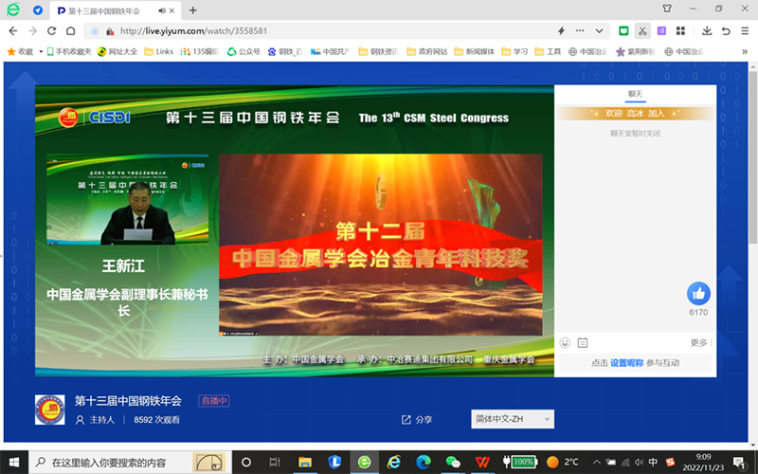Open the address bar ellipsis dropdown

pyautogui.click(x=580, y=30)
